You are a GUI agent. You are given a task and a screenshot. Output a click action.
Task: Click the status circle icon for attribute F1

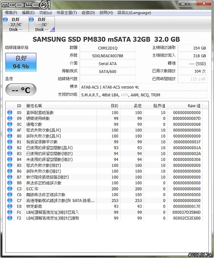tap(10, 212)
